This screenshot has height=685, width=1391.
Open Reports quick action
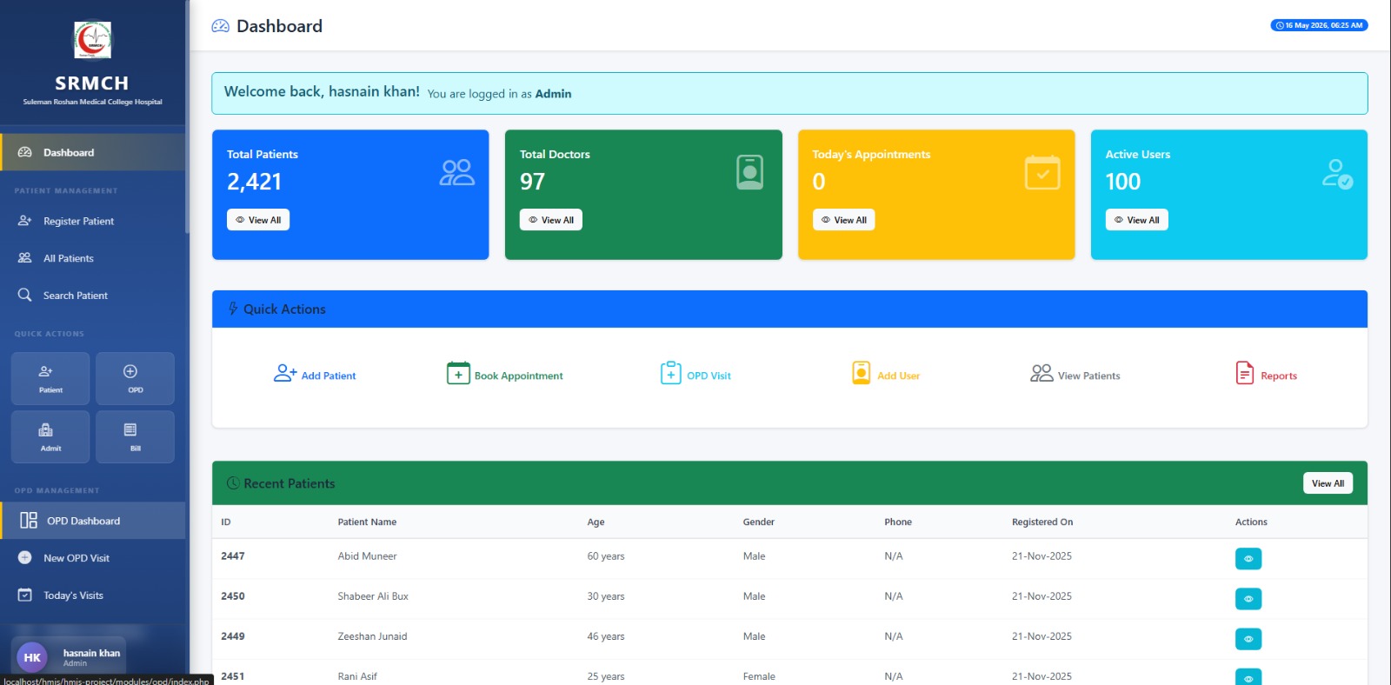[1266, 375]
